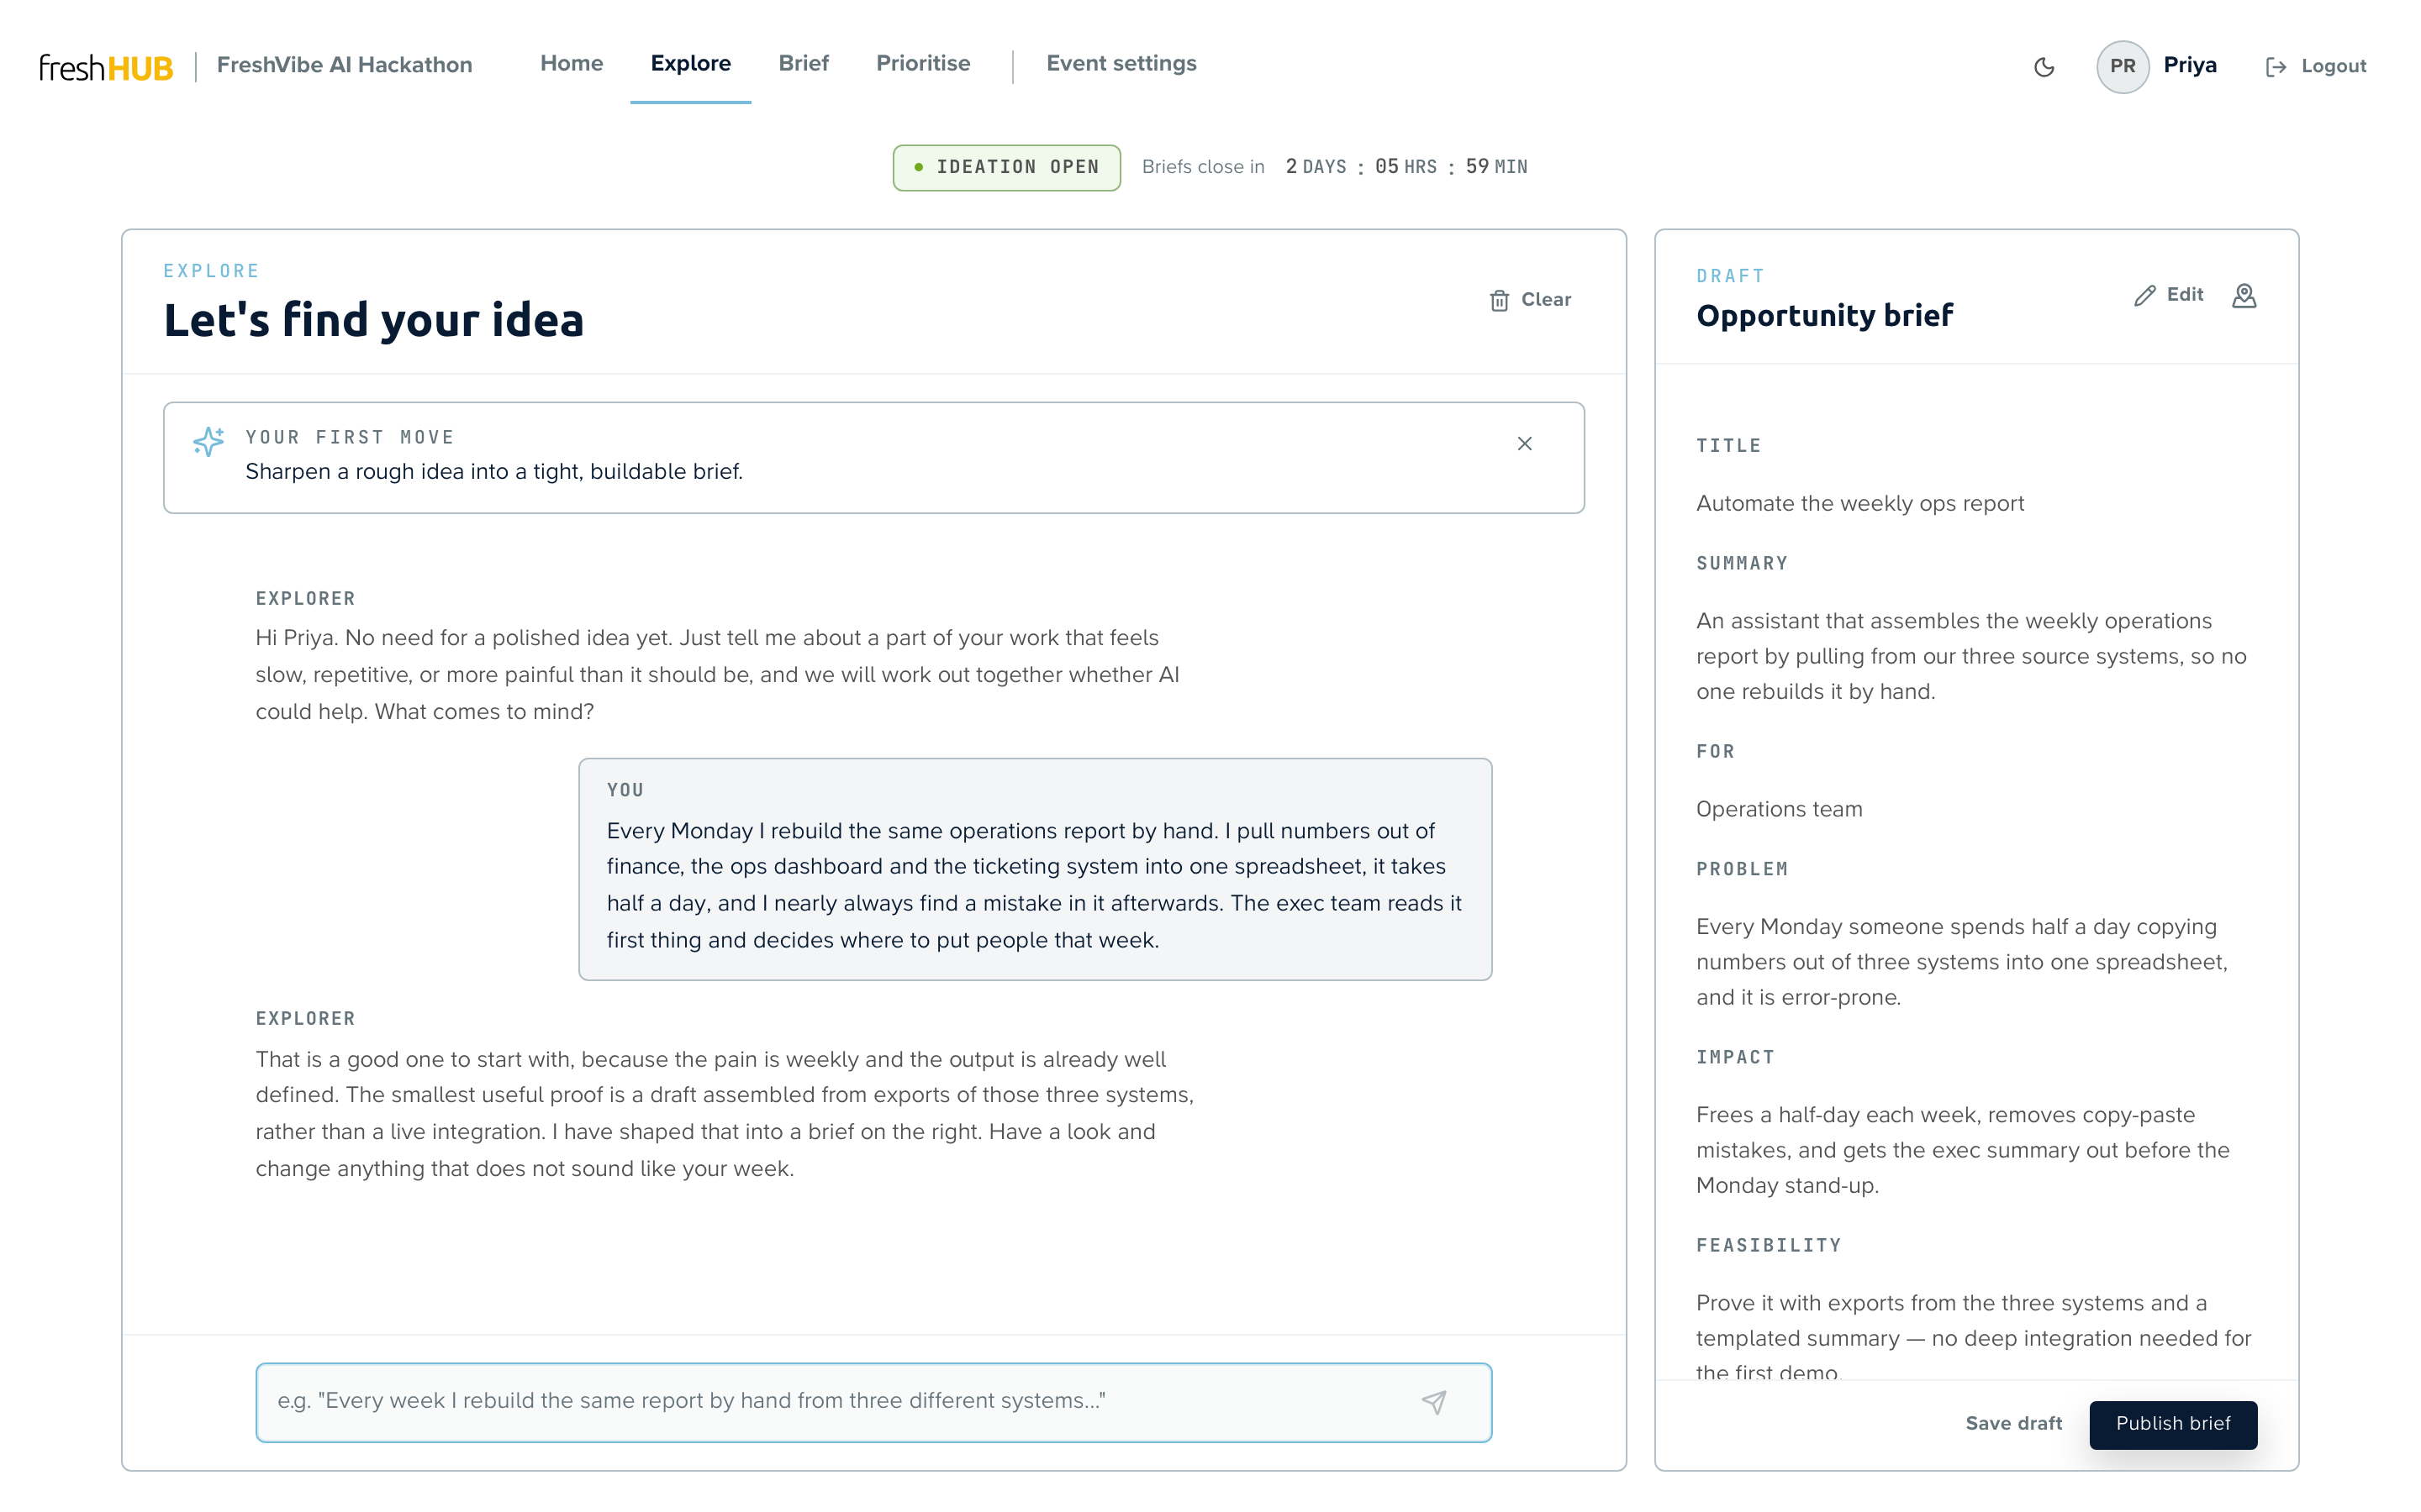
Task: Click the PROBLEM section label
Action: pyautogui.click(x=1742, y=869)
